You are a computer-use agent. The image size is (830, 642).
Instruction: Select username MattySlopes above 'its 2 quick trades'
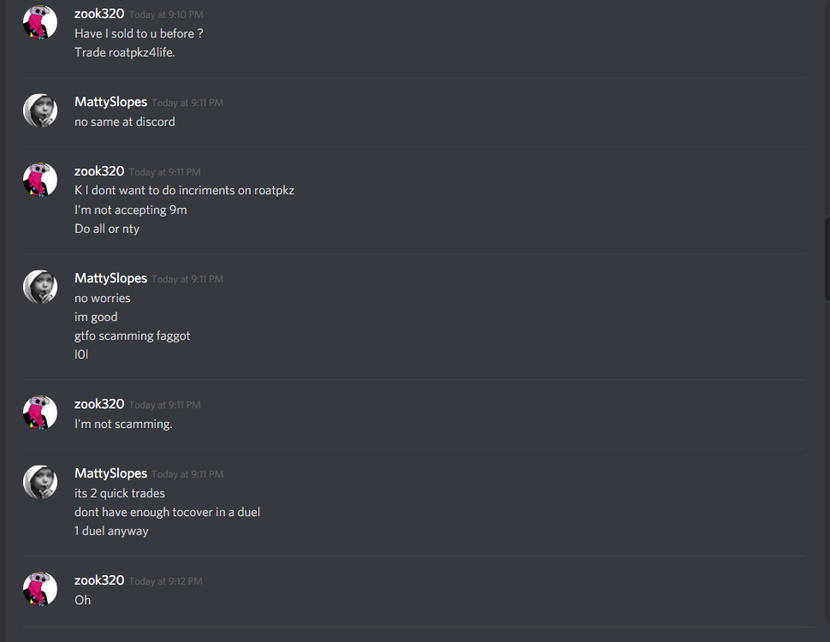click(110, 473)
